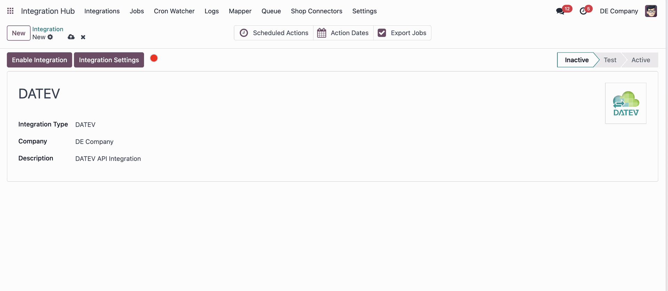Viewport: 668px width, 291px height.
Task: Save record with cloud upload icon
Action: (71, 37)
